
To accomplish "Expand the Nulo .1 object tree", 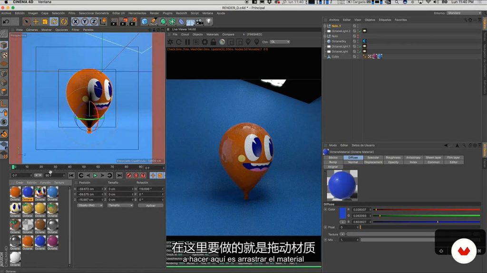I will 325,26.
